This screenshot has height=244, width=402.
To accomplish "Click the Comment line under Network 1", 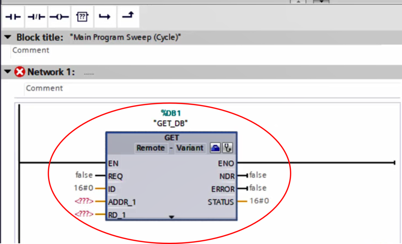I will (44, 88).
